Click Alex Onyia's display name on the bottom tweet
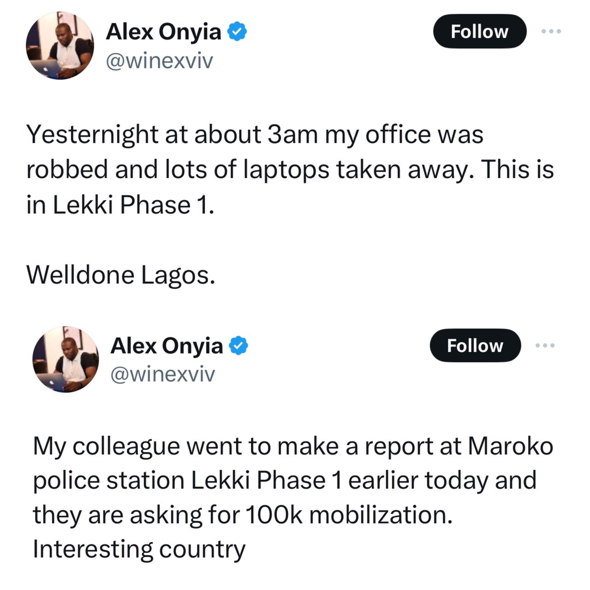Image resolution: width=590 pixels, height=590 pixels. pyautogui.click(x=168, y=345)
